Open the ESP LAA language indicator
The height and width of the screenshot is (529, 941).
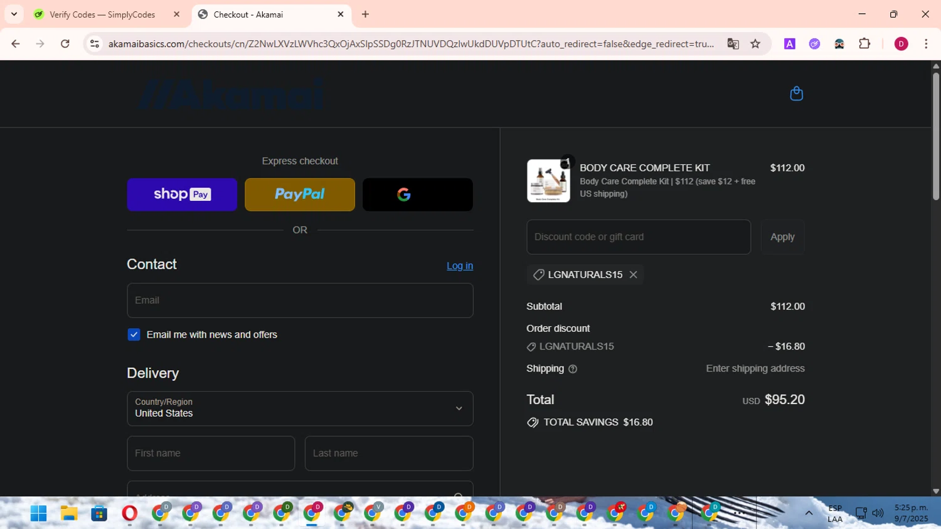coord(834,513)
